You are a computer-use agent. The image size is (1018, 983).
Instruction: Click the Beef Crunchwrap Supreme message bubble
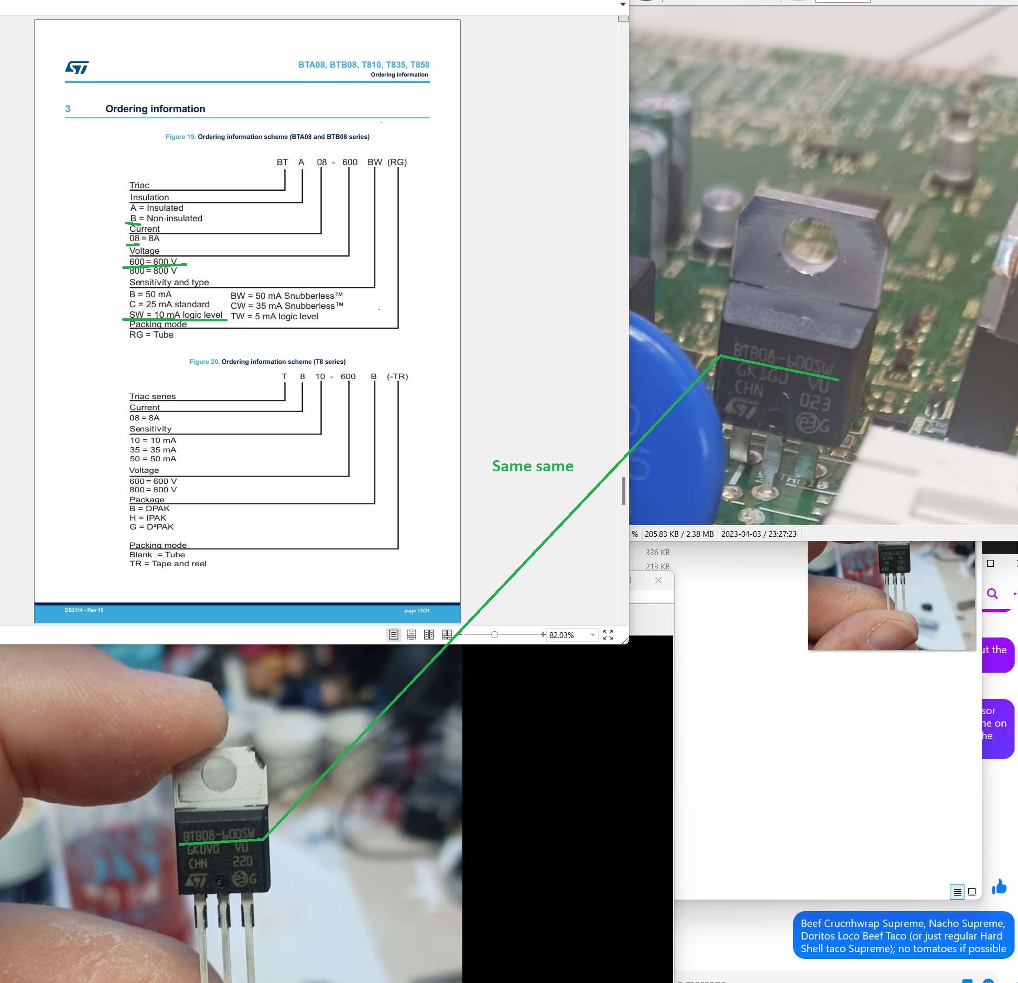click(903, 936)
